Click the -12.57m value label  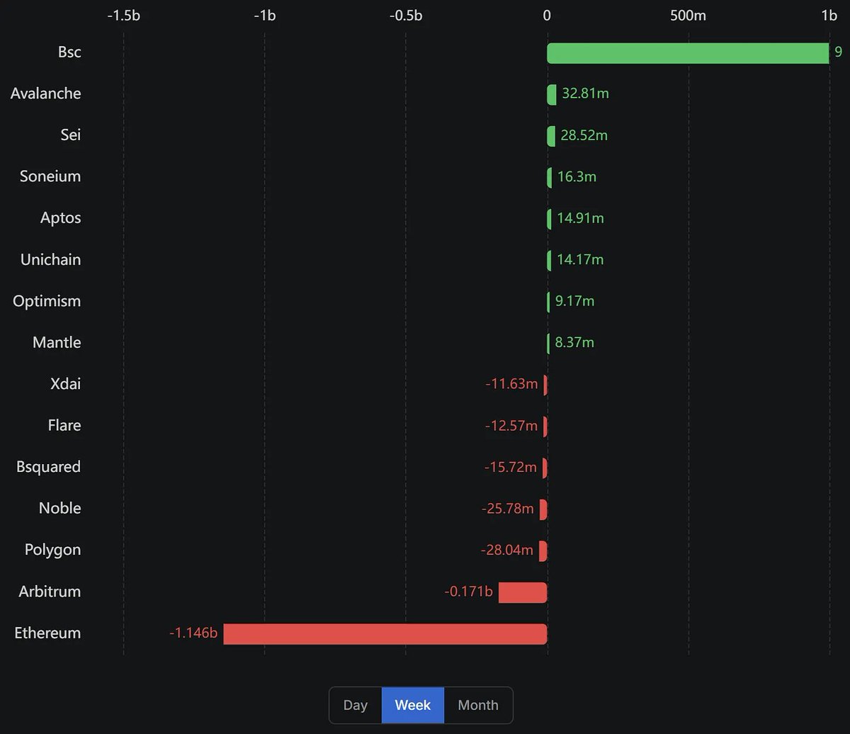point(511,426)
